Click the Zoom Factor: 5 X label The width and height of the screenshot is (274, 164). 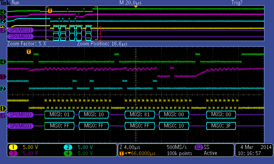pos(27,44)
